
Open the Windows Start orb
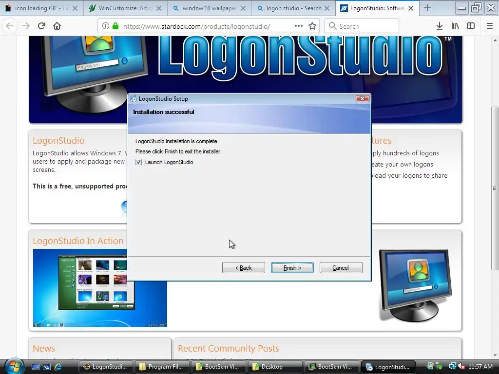point(14,366)
